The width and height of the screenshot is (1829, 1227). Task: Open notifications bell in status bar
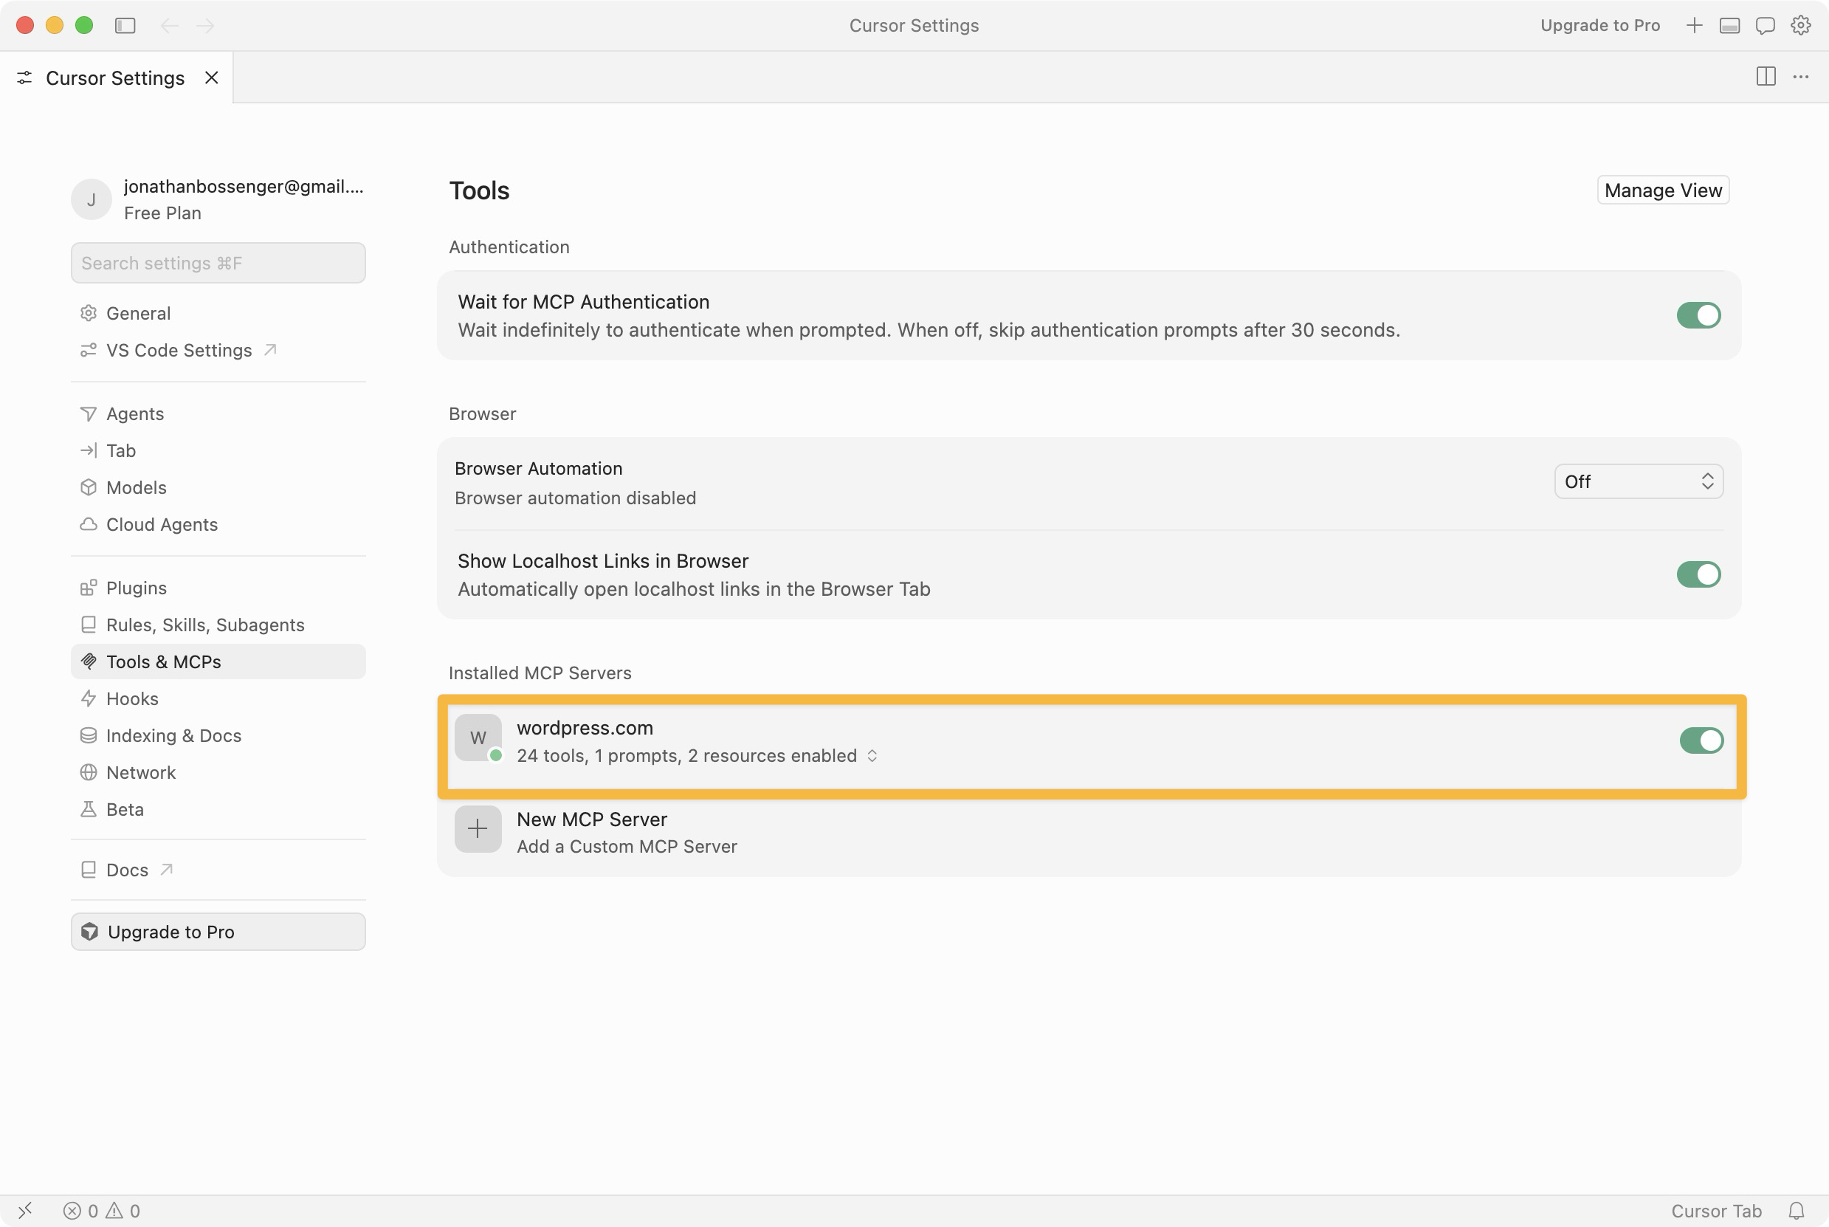(x=1797, y=1211)
